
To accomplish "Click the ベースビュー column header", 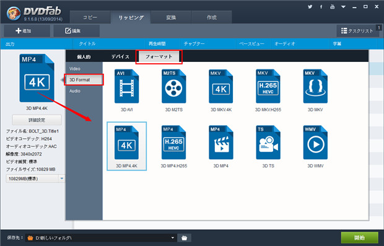I will coord(251,44).
